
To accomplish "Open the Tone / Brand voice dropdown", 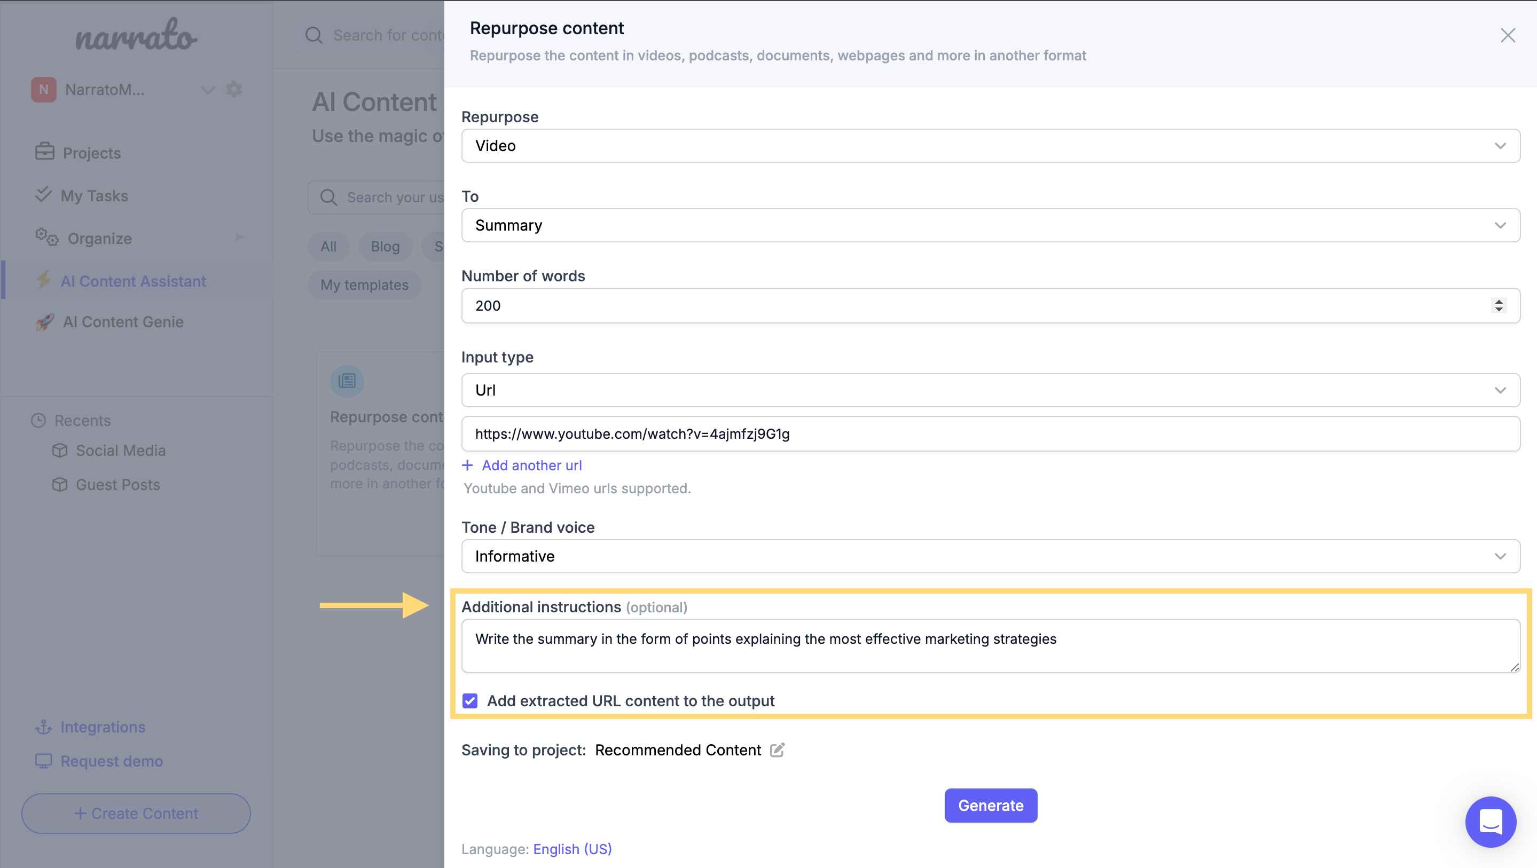I will [991, 556].
